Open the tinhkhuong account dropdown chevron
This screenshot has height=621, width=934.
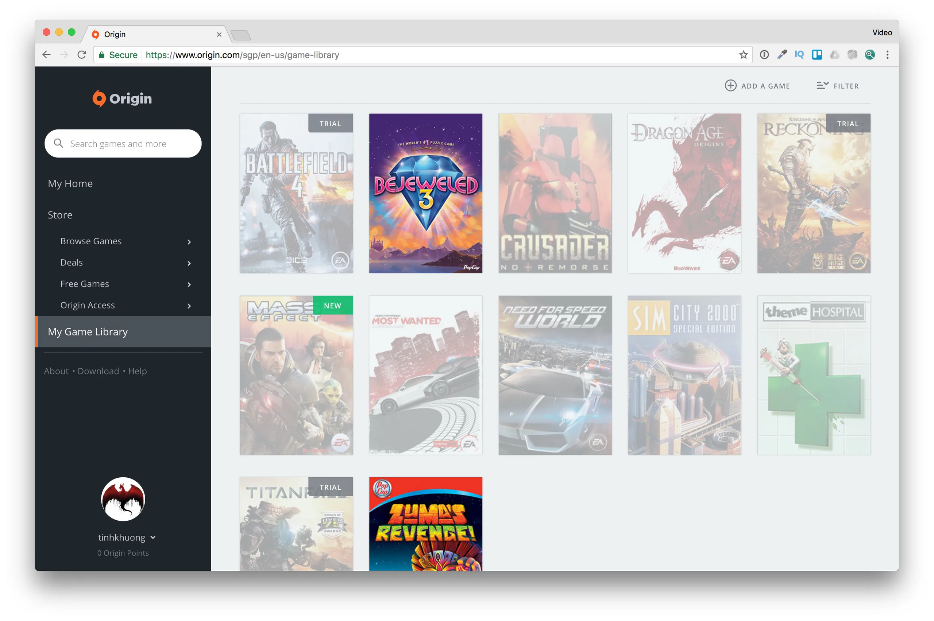pyautogui.click(x=153, y=537)
